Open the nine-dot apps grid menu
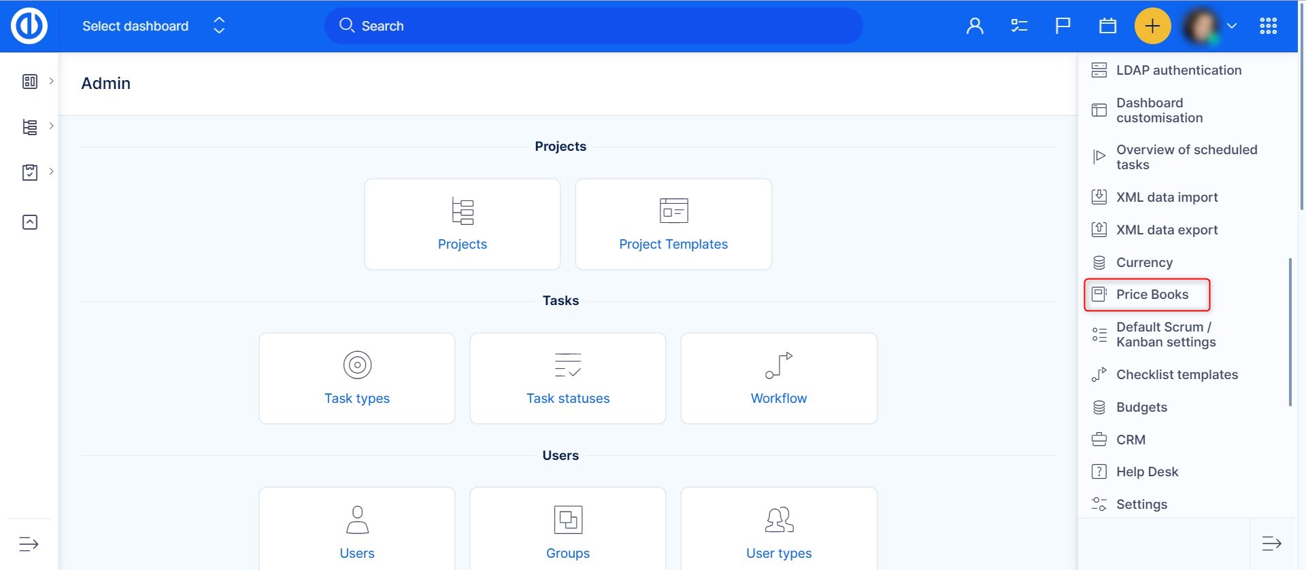This screenshot has width=1306, height=570. point(1268,26)
